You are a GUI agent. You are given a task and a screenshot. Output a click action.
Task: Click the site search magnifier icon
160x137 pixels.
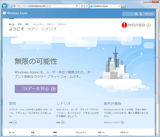[136, 14]
